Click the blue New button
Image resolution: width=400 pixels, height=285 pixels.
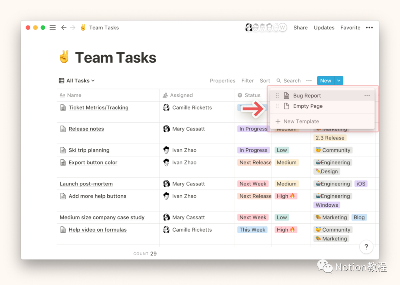point(326,81)
